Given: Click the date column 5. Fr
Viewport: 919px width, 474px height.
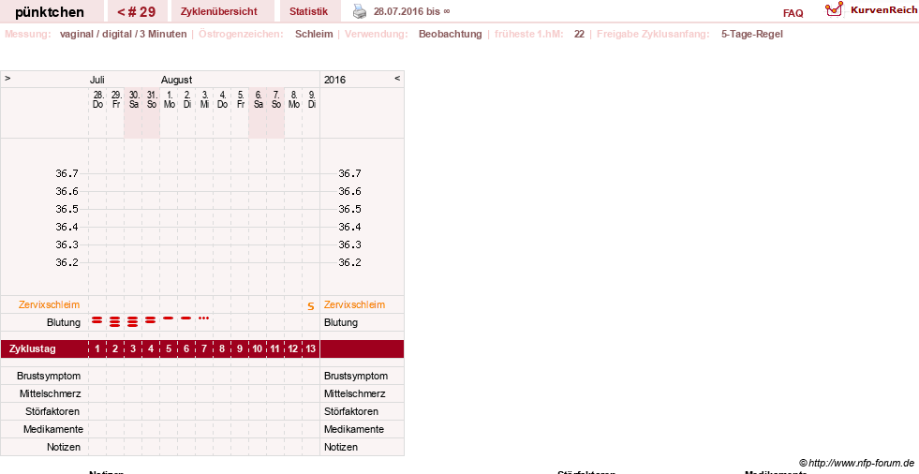Looking at the screenshot, I should (x=241, y=99).
